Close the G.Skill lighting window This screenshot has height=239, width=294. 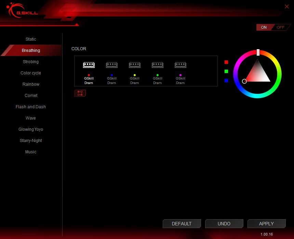[x=286, y=6]
